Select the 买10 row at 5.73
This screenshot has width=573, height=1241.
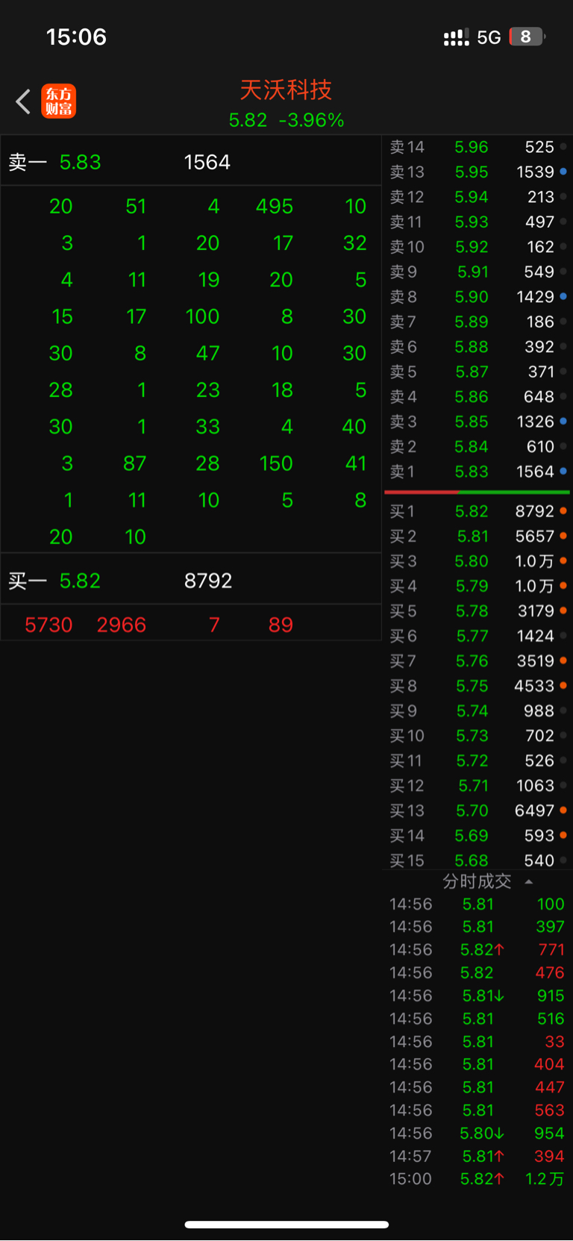[x=477, y=737]
